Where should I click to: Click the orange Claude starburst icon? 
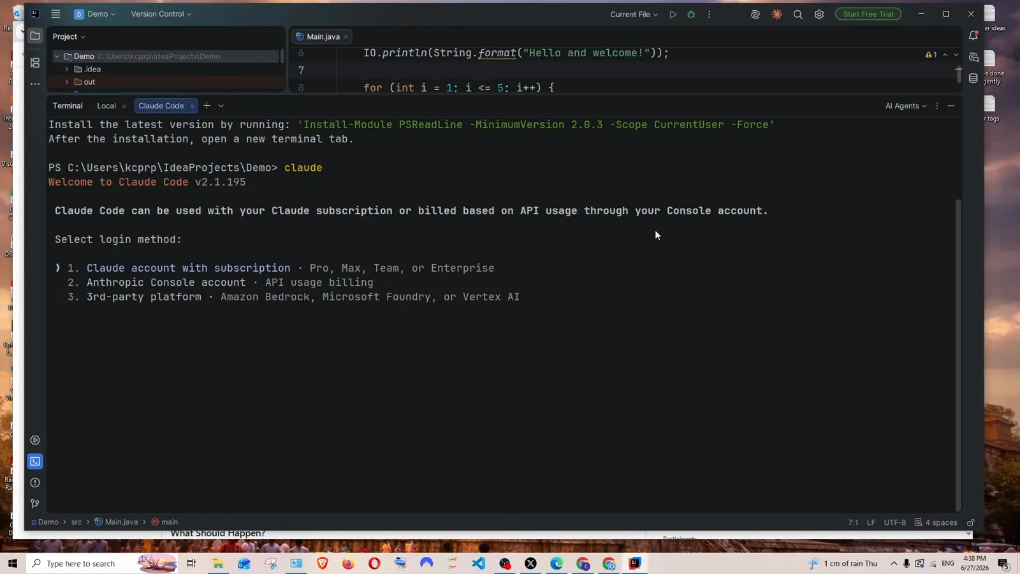point(776,14)
